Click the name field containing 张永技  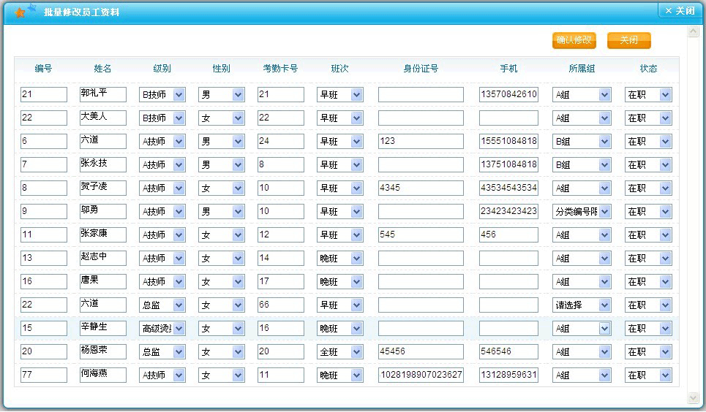coord(102,164)
